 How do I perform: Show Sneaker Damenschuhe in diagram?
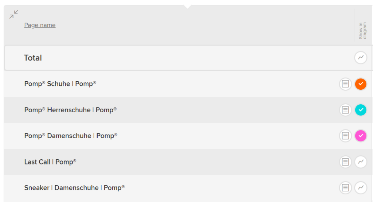point(361,188)
